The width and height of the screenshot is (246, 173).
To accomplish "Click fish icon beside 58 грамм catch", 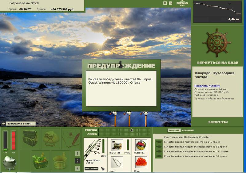I will pos(158,147).
